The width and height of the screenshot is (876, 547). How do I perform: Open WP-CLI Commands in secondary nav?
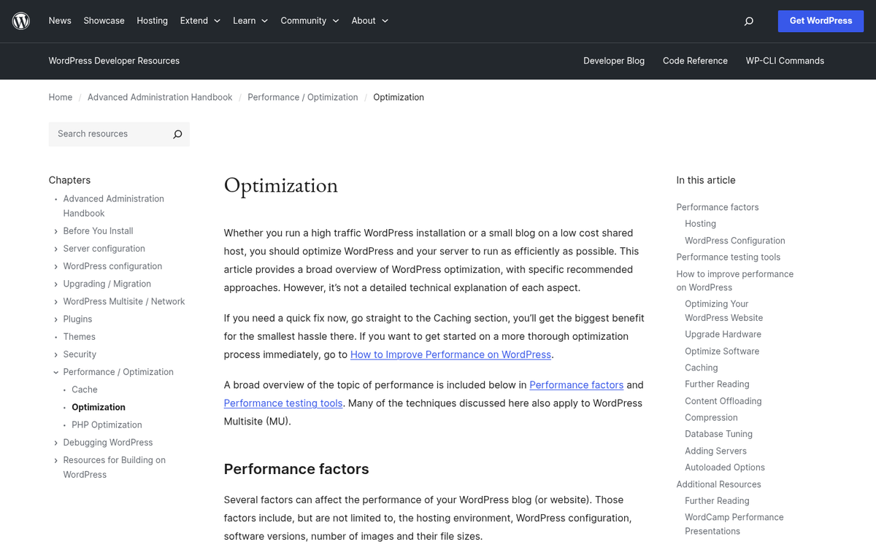[x=785, y=61]
